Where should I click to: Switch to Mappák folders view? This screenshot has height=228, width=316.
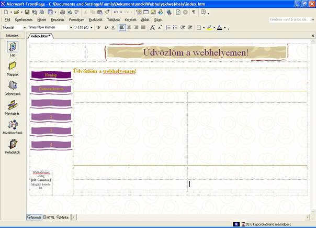(x=13, y=67)
